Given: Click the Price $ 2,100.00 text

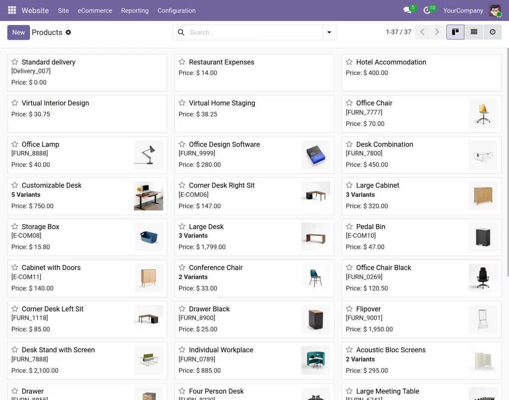Looking at the screenshot, I should point(35,370).
